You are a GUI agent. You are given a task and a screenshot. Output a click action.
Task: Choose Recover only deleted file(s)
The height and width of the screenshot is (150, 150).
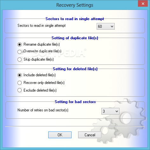(x=20, y=83)
